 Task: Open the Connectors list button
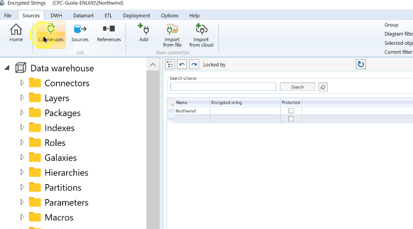51,35
